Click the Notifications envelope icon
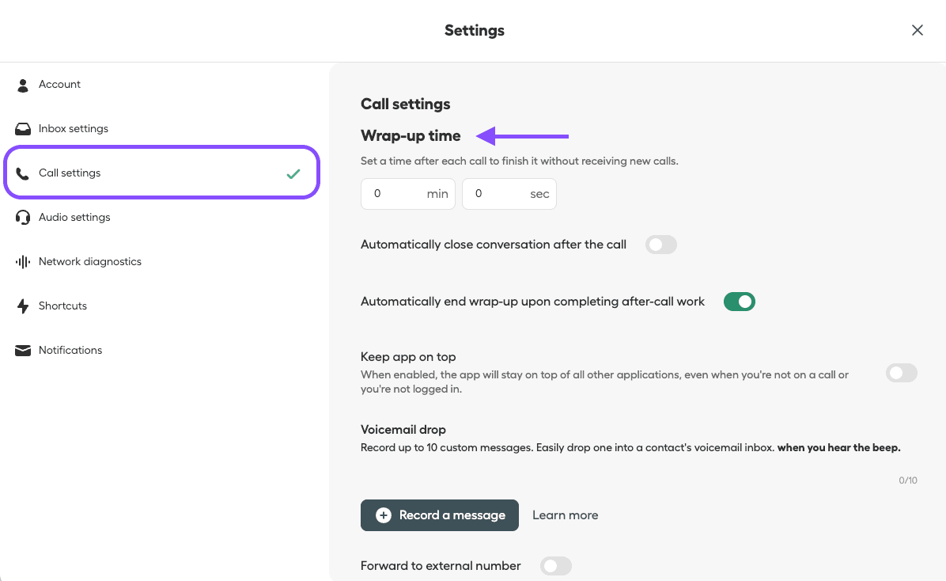 pos(23,351)
